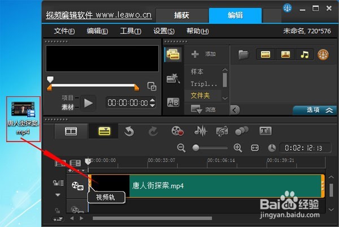
Task: Click the video track reel icon
Action: [x=77, y=186]
